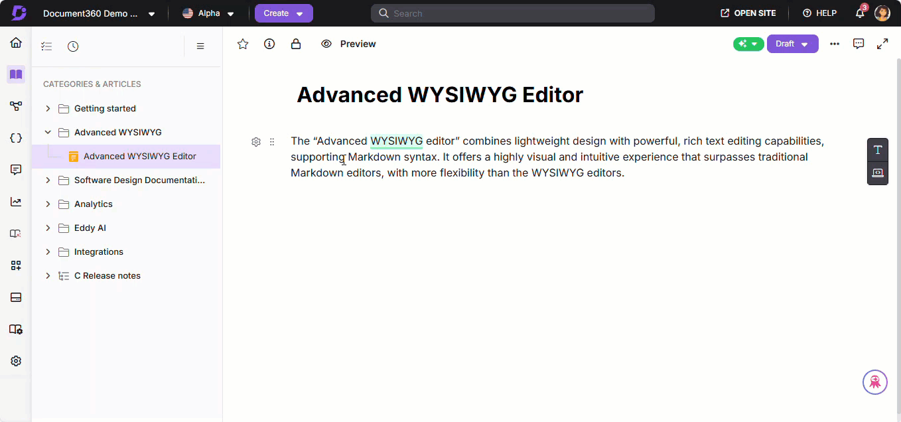The height and width of the screenshot is (422, 901).
Task: Open Settings gear in left sidebar
Action: tap(16, 361)
